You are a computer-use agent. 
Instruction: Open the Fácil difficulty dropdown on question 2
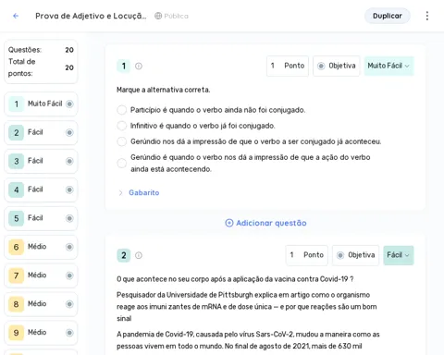point(399,255)
